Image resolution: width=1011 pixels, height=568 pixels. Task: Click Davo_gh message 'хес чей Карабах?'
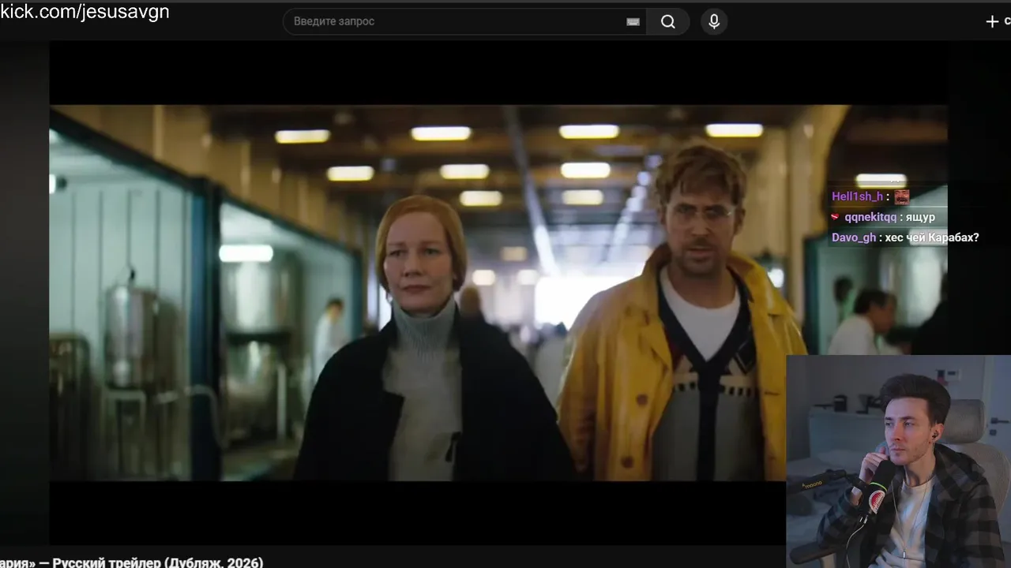(x=932, y=237)
